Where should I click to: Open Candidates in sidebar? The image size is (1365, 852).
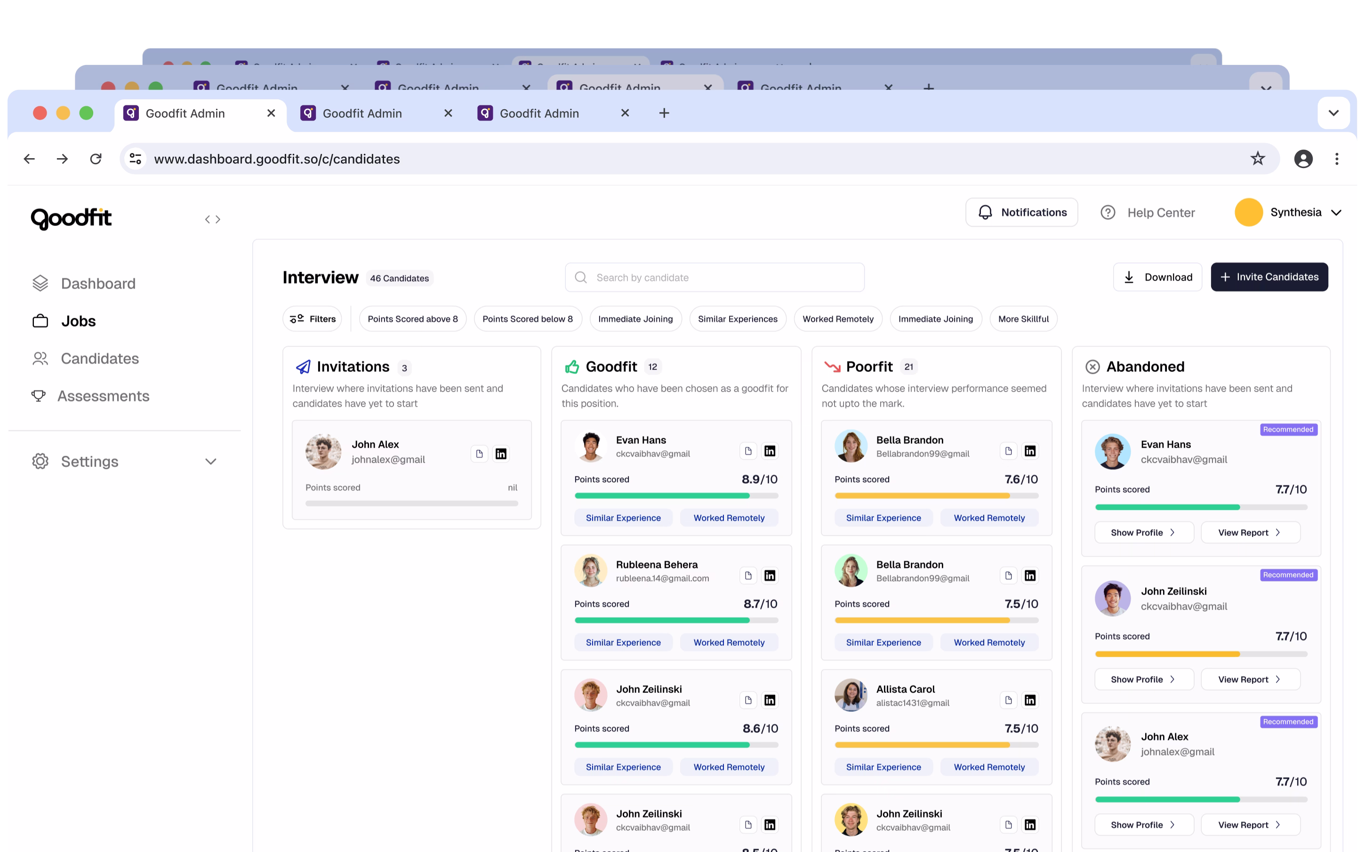[86, 358]
